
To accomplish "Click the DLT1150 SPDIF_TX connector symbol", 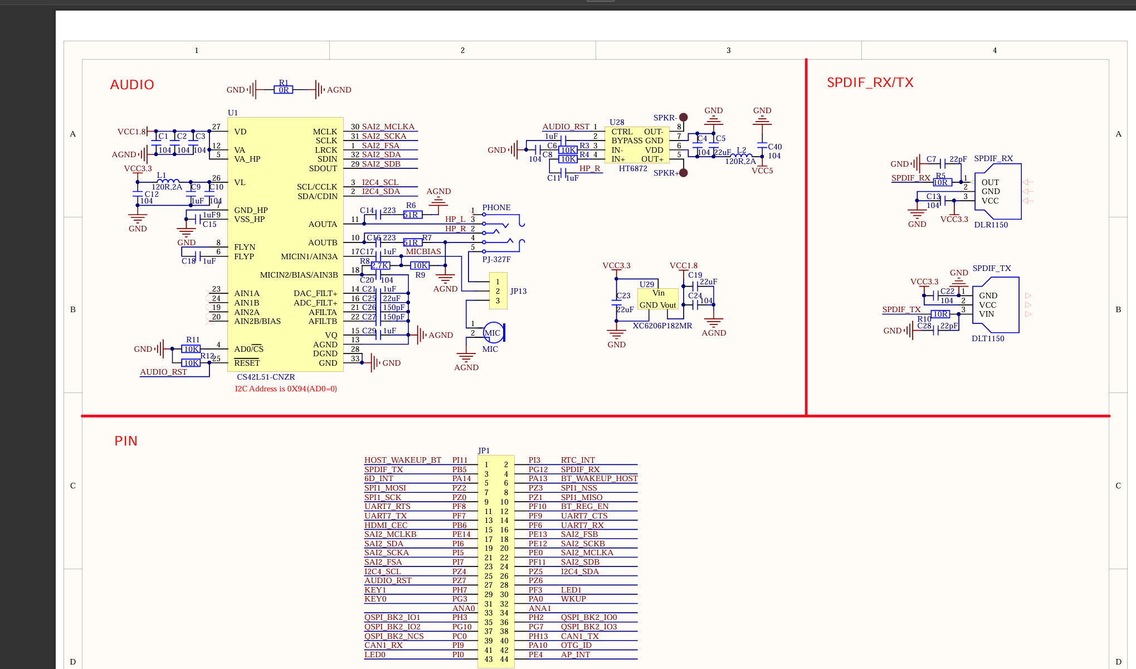I will coord(995,305).
